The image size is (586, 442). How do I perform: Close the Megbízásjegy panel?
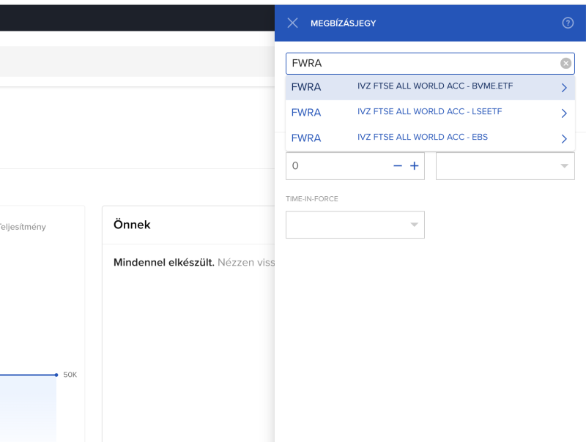pyautogui.click(x=292, y=23)
